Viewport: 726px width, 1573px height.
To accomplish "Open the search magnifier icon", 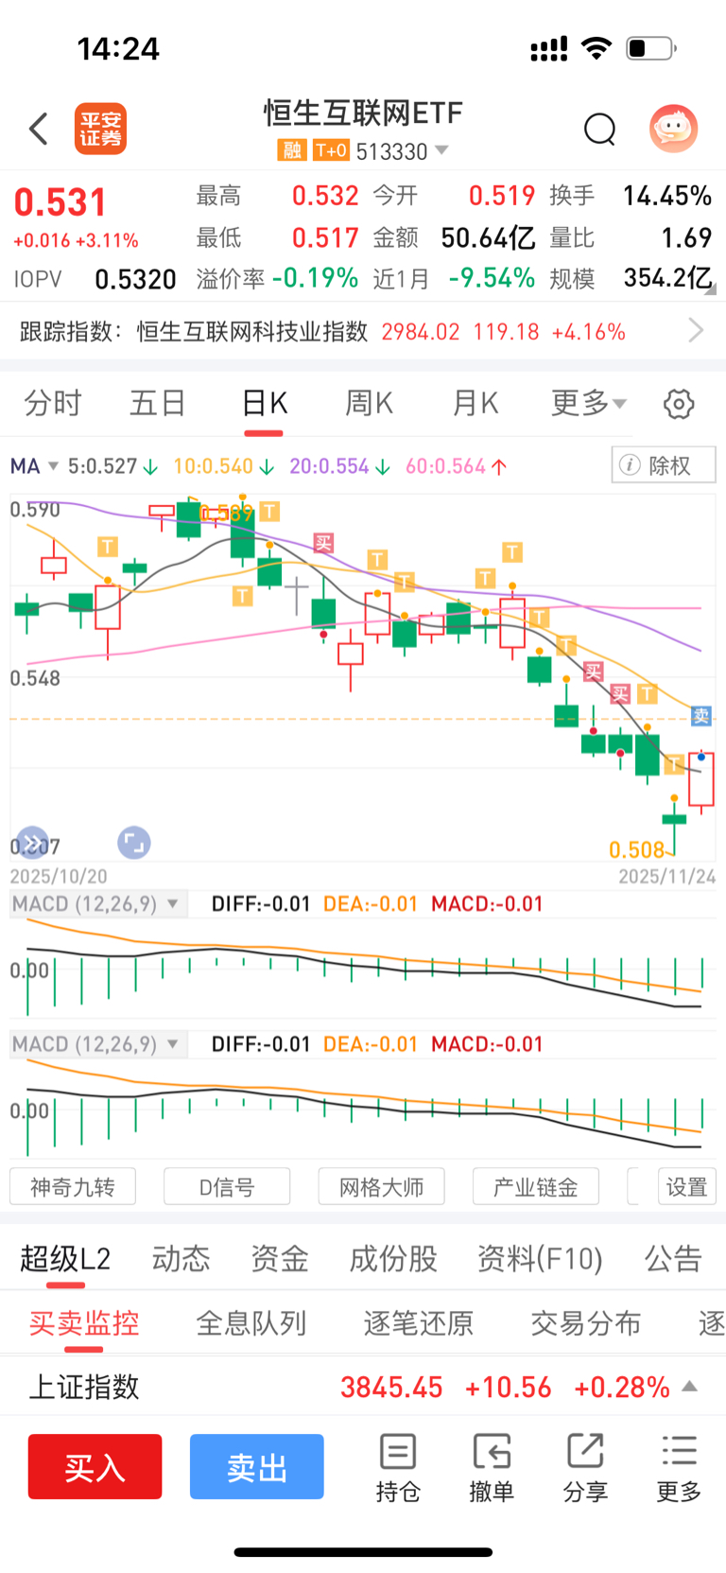I will pyautogui.click(x=599, y=129).
